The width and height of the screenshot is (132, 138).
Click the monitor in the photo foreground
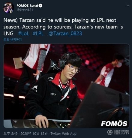tap(101, 105)
